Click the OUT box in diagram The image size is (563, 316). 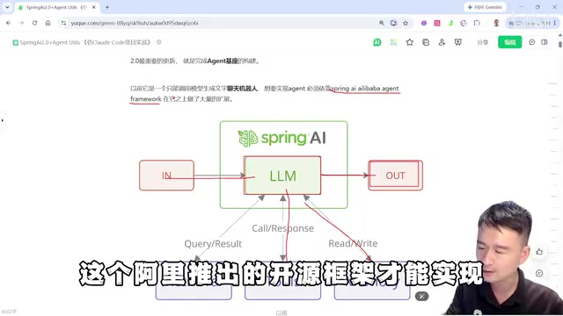coord(395,176)
